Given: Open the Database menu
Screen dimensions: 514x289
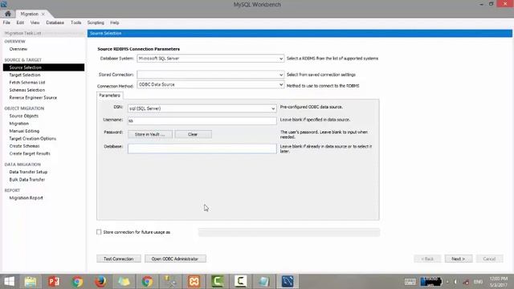Looking at the screenshot, I should coord(55,22).
